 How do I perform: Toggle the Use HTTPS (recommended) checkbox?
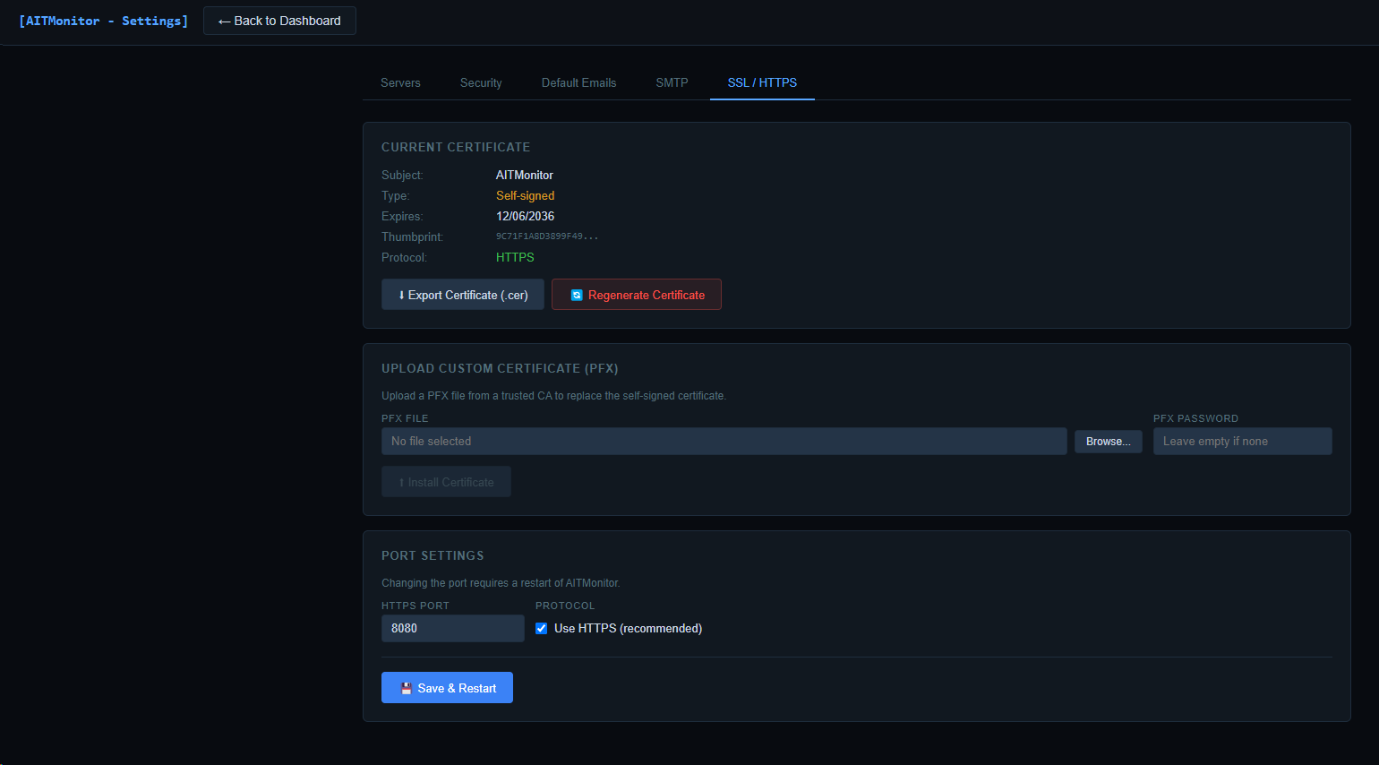(541, 628)
